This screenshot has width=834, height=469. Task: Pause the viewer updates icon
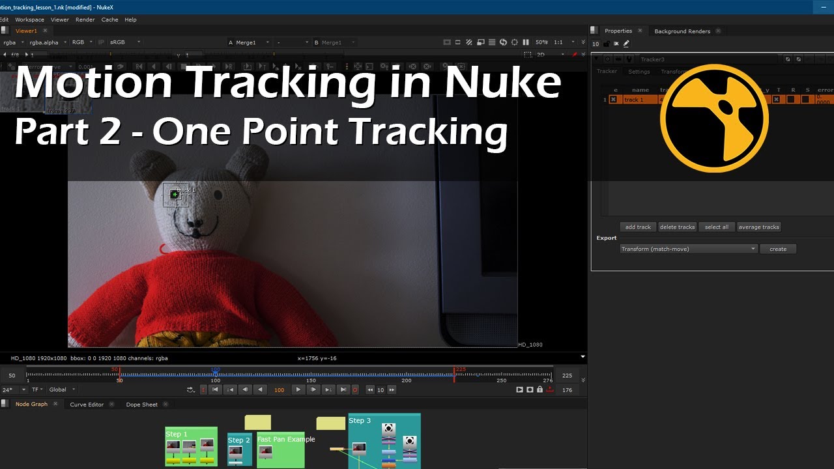525,42
